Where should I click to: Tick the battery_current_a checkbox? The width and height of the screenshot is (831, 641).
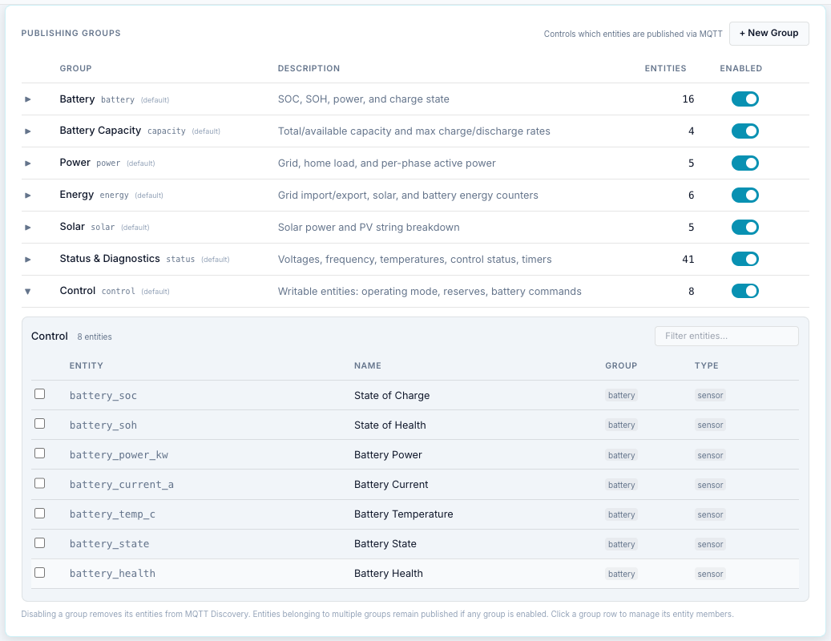click(40, 483)
